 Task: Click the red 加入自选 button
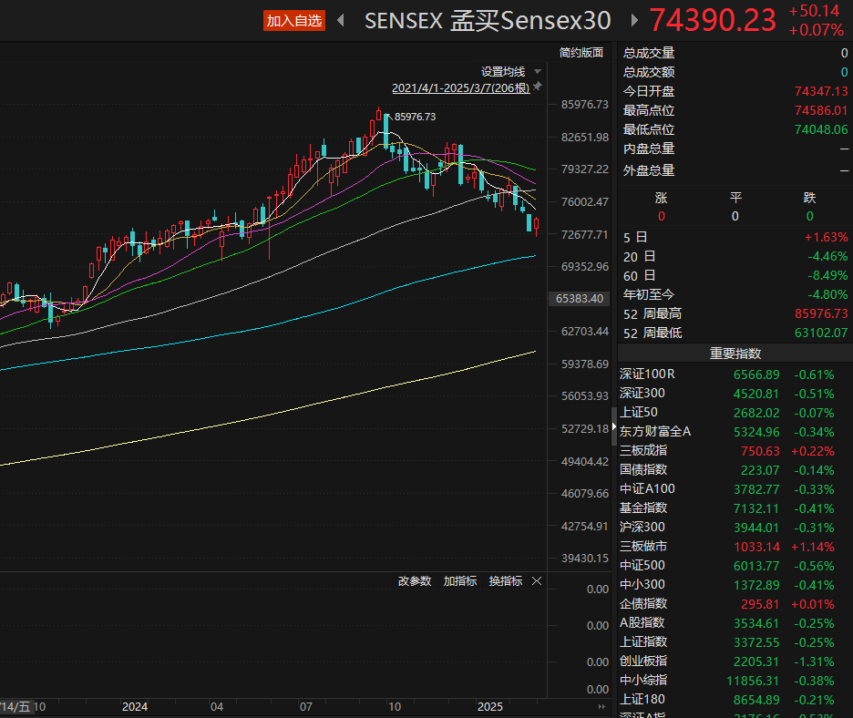pyautogui.click(x=294, y=21)
